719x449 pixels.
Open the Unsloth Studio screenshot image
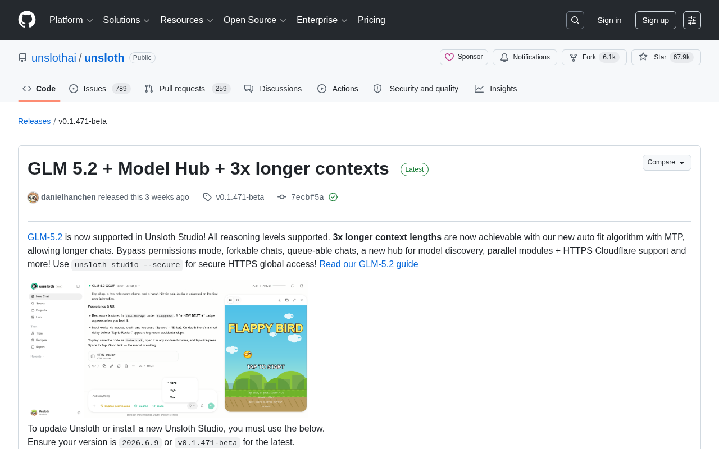tap(168, 349)
